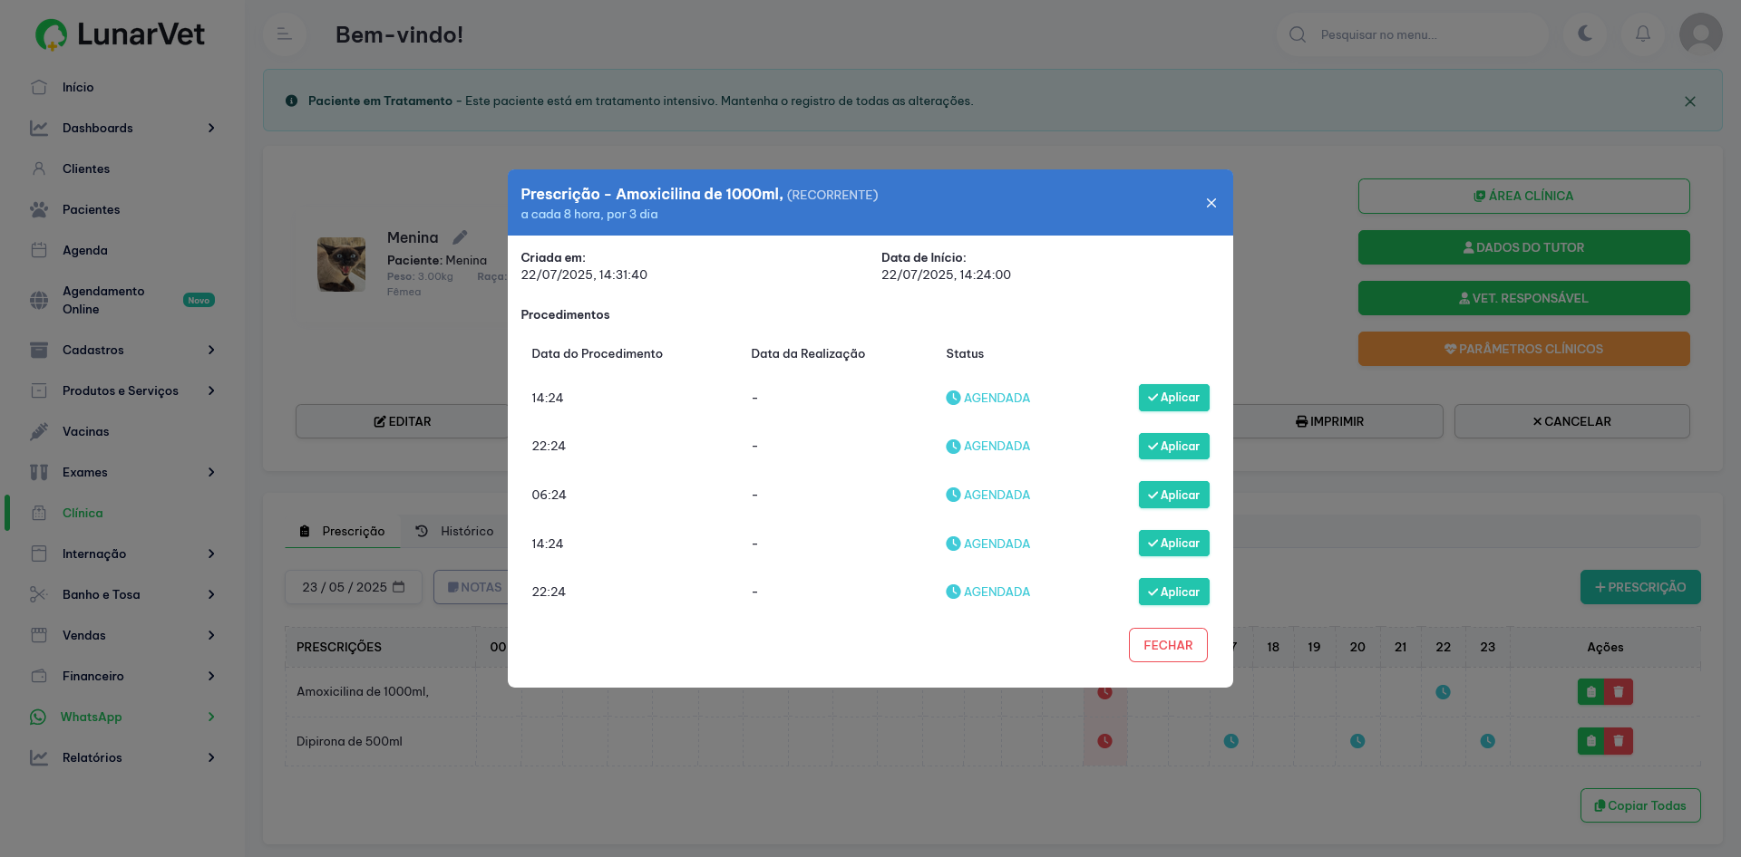1741x857 pixels.
Task: Click the EDITAR button
Action: 403,421
